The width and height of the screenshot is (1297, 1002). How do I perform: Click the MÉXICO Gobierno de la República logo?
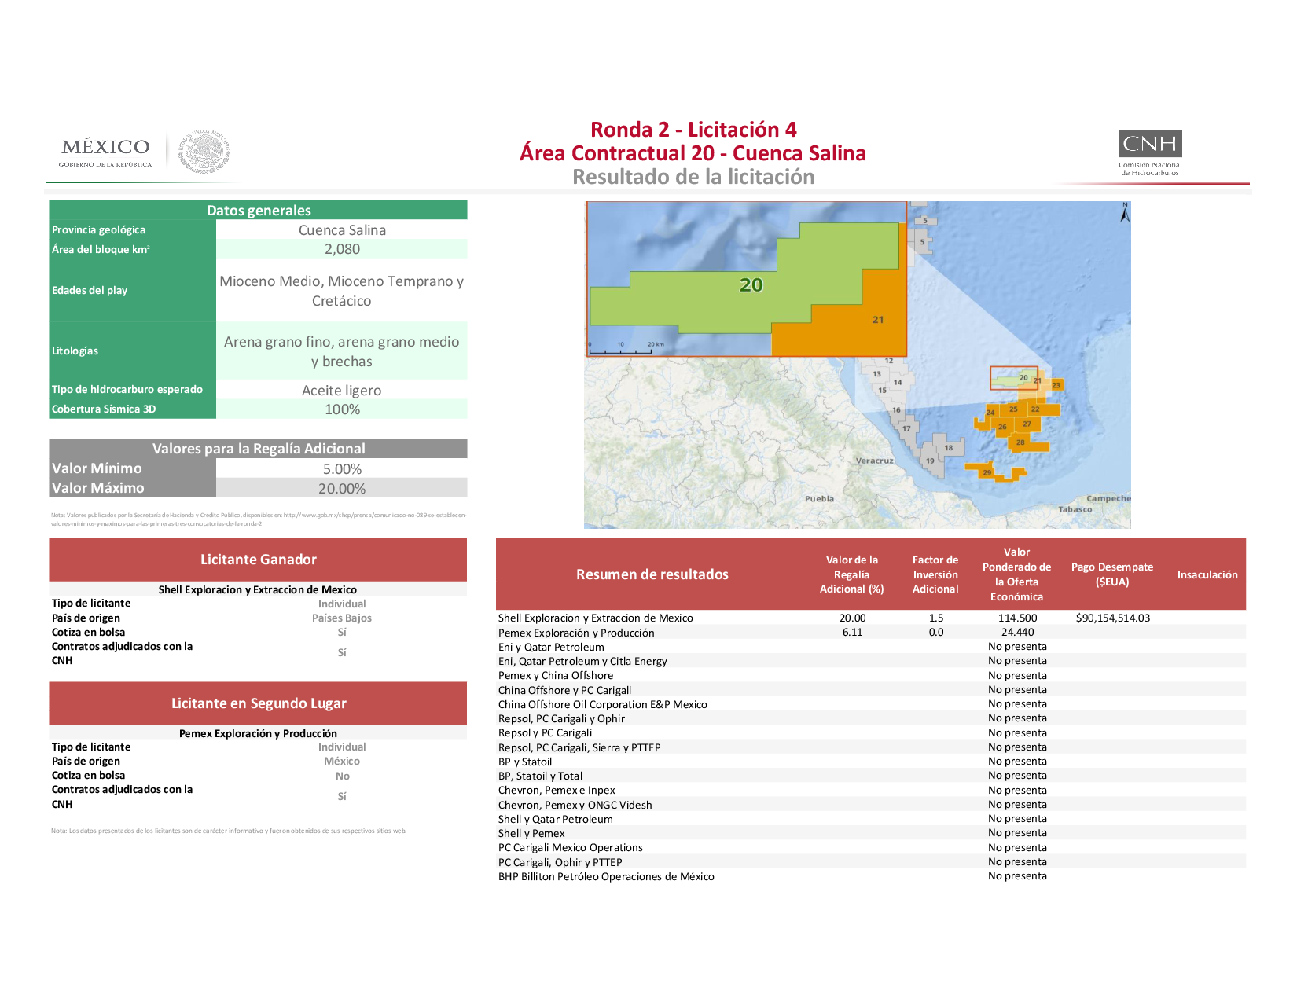(x=105, y=152)
